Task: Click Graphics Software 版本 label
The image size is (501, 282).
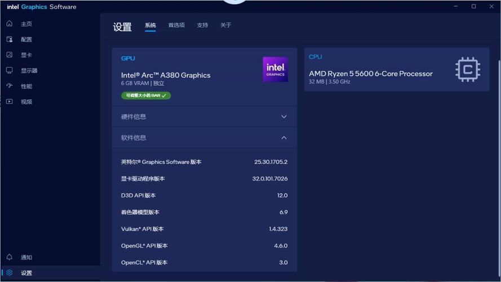Action: (x=161, y=162)
